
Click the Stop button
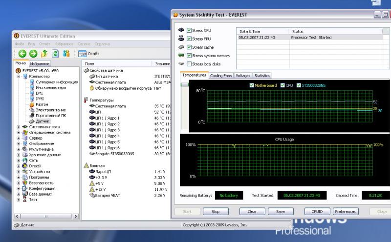click(x=216, y=211)
